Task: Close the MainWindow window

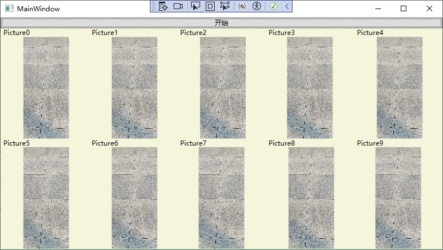Action: (429, 9)
